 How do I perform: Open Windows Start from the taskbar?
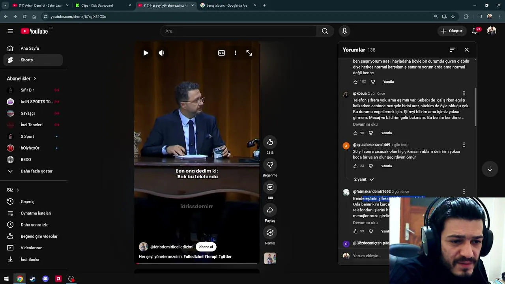(x=6, y=279)
